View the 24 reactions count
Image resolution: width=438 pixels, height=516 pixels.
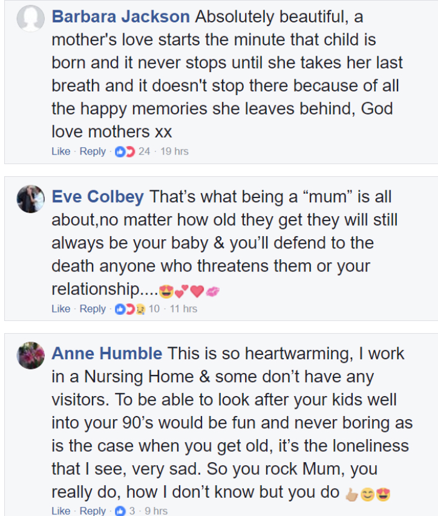coord(144,151)
